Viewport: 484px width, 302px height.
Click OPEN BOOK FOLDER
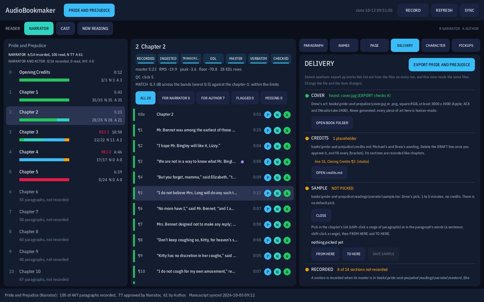332,123
